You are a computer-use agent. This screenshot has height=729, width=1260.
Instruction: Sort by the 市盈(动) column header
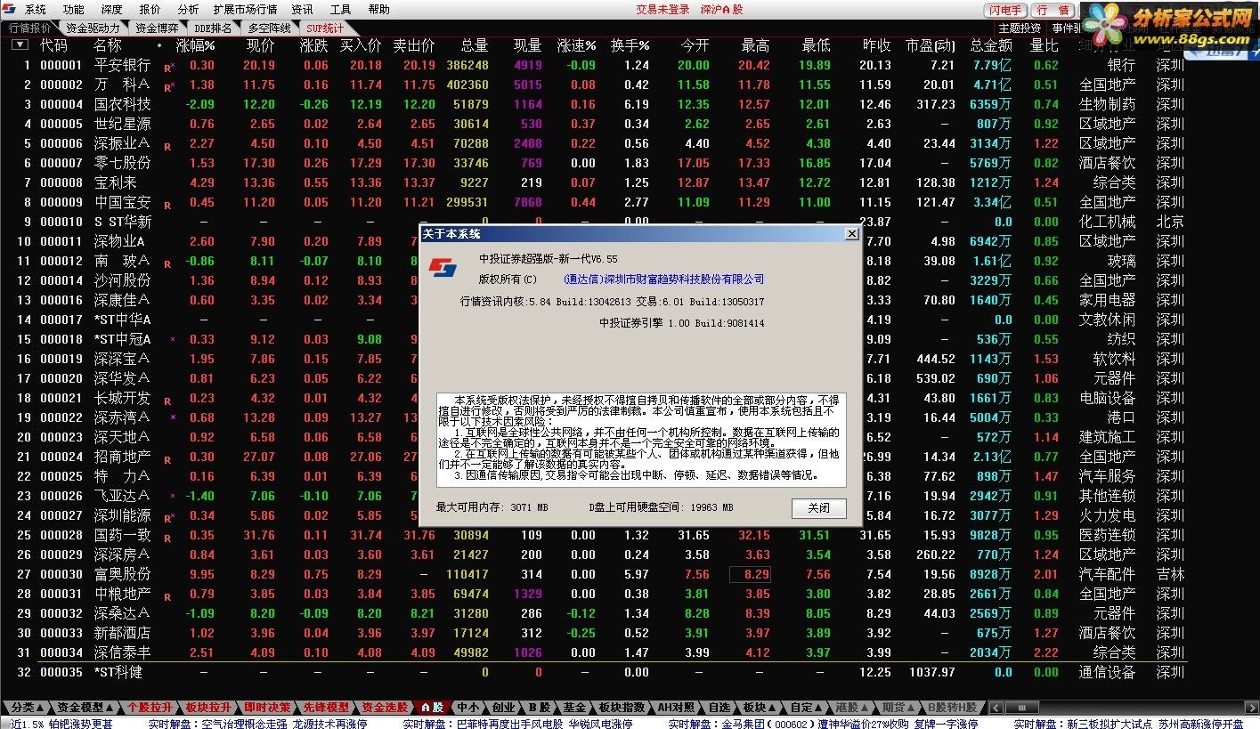click(930, 45)
